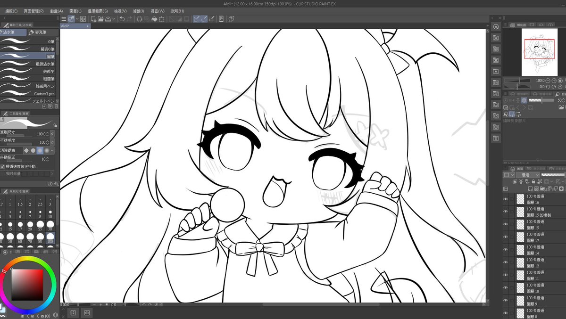
Task: Click the wrench icon in the tool property panel
Action: point(57,184)
